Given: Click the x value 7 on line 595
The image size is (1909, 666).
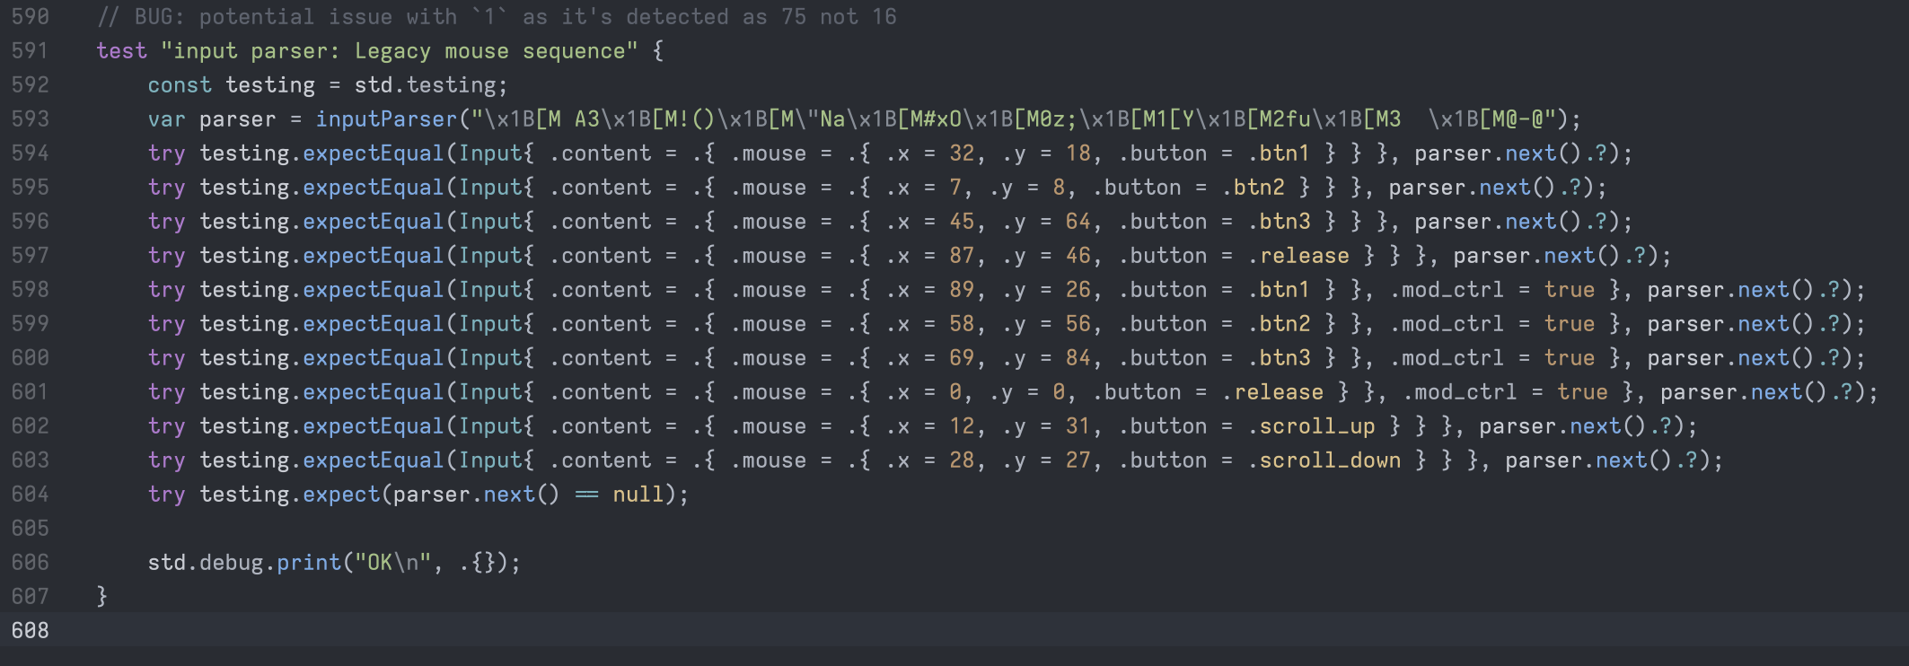Looking at the screenshot, I should [x=955, y=188].
